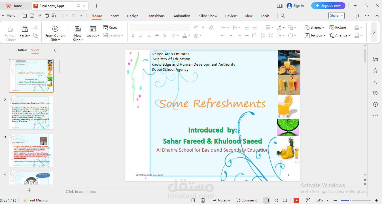
Task: Click the print icon in quick access toolbar
Action: [x=47, y=16]
